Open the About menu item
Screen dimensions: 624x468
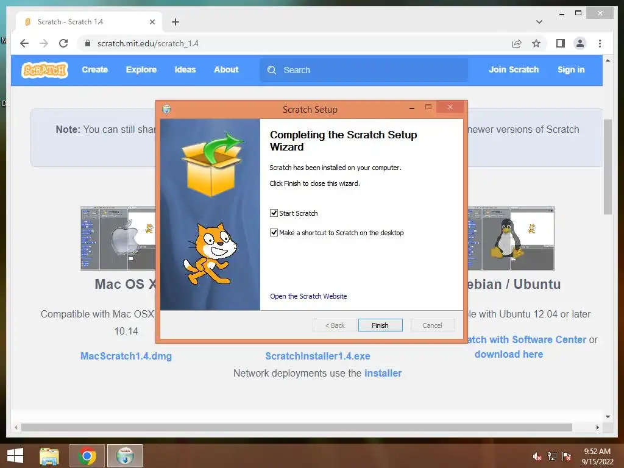(x=226, y=69)
